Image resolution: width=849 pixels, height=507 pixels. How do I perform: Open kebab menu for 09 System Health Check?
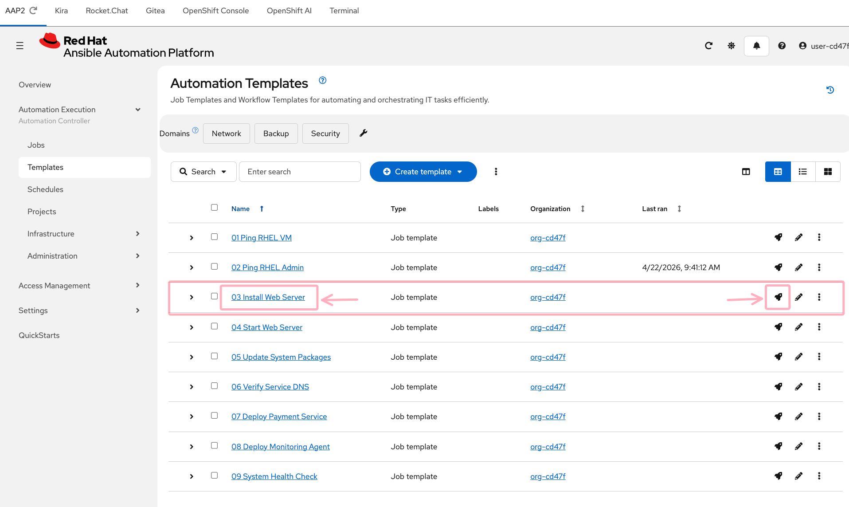pyautogui.click(x=819, y=476)
